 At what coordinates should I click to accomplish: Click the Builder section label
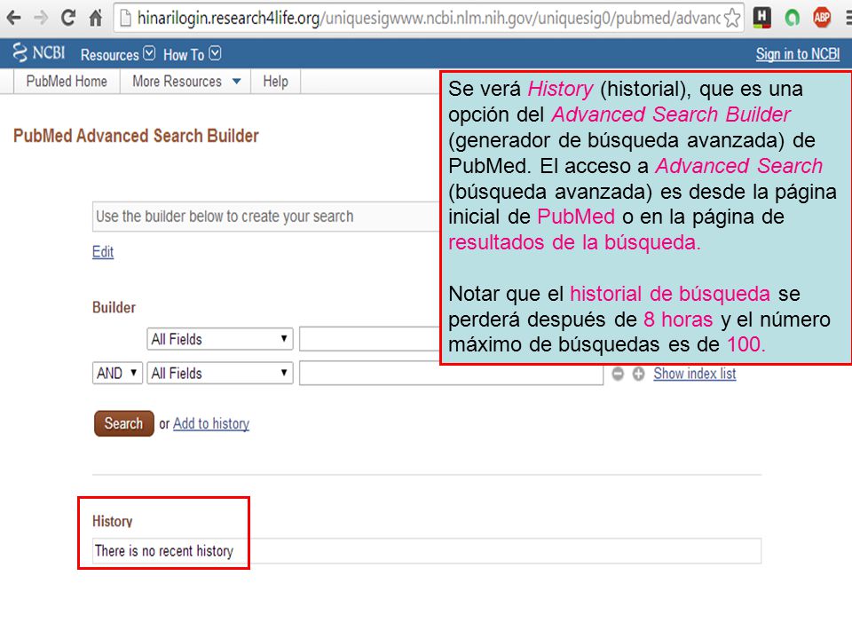tap(114, 308)
